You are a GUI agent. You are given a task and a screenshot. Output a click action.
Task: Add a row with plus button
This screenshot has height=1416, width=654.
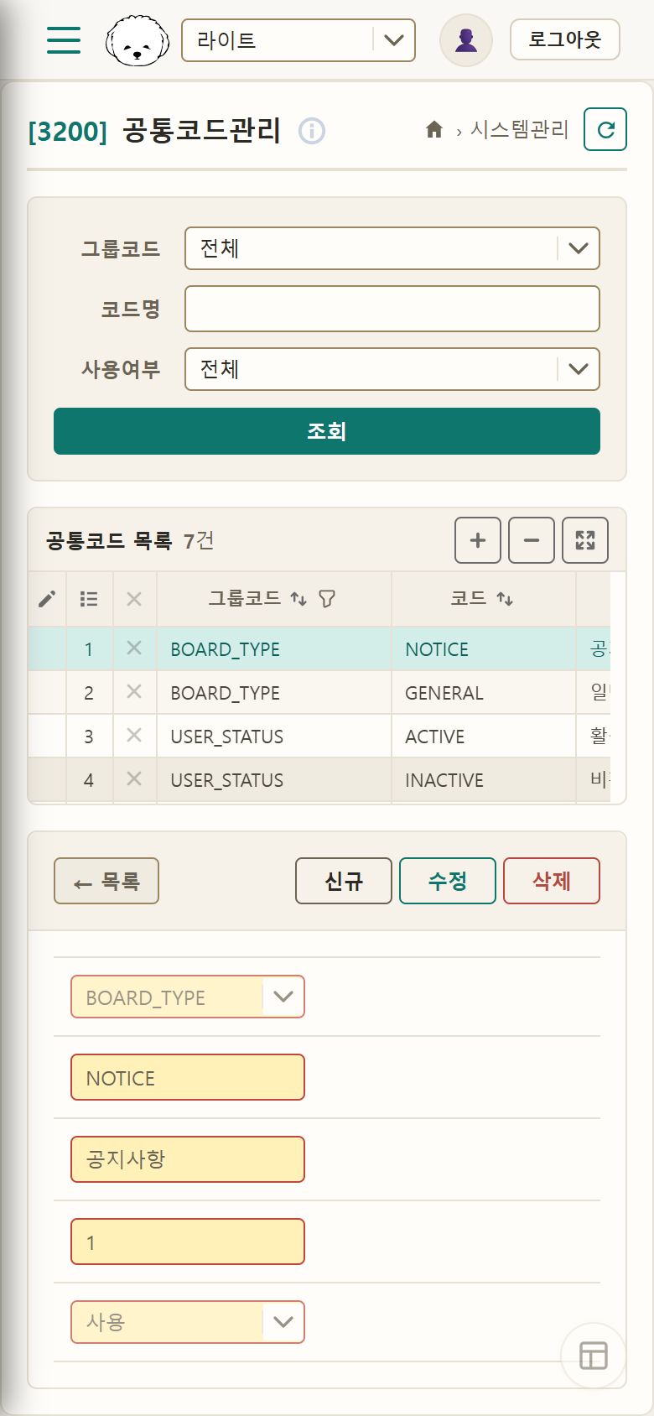point(478,540)
